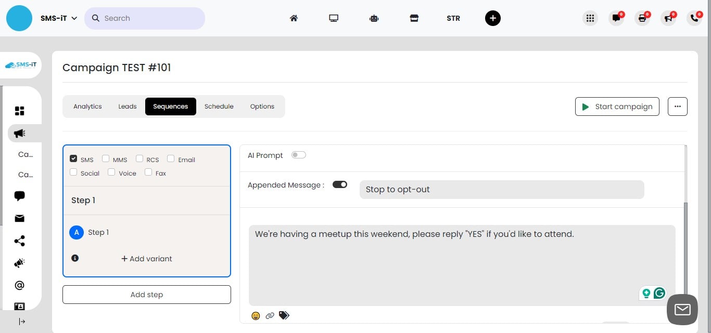This screenshot has width=711, height=333.
Task: Open the three-dot campaign options menu
Action: pos(677,106)
